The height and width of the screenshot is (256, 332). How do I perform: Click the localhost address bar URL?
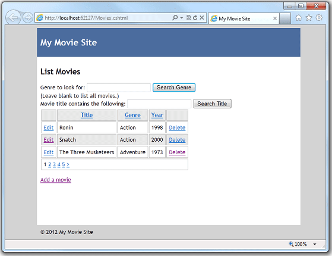tap(86, 18)
